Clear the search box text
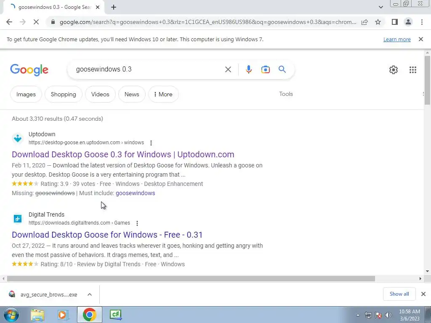The height and width of the screenshot is (323, 431). tap(228, 69)
